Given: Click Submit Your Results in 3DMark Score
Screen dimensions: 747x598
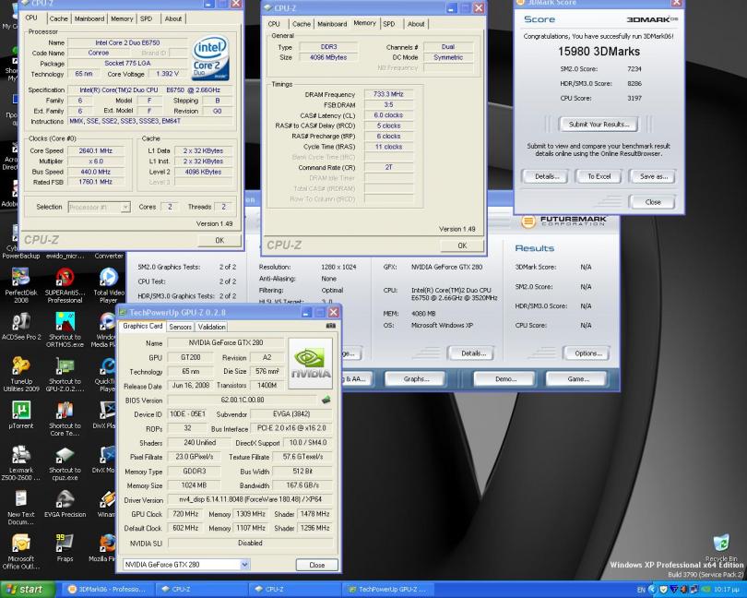Looking at the screenshot, I should (599, 125).
